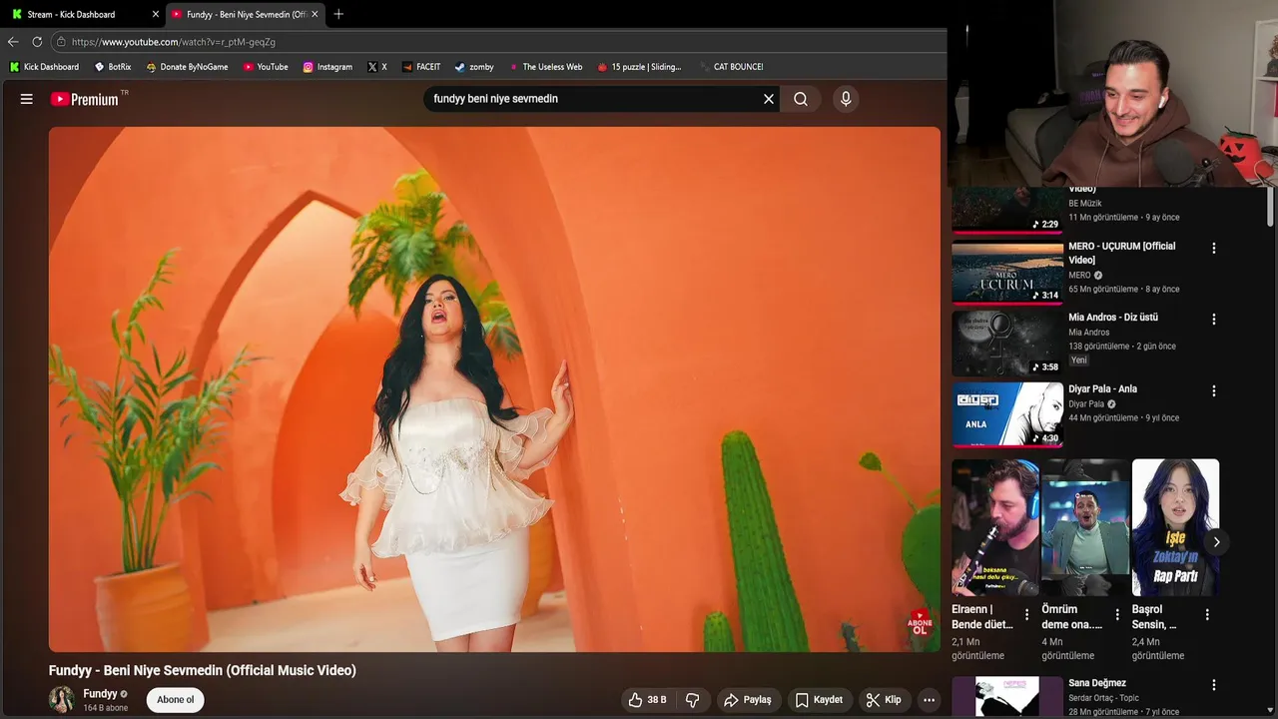Close the Kick Dashboard tab

tap(155, 14)
